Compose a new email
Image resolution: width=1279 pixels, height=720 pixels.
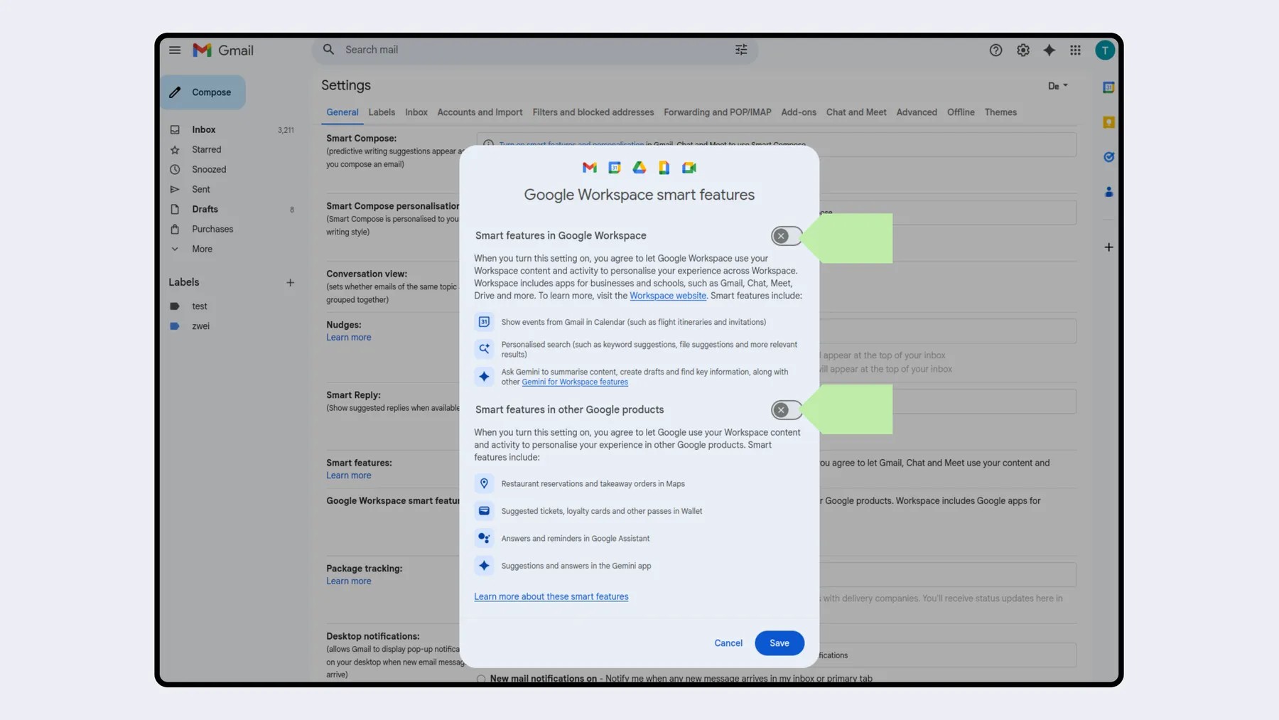[x=203, y=92]
